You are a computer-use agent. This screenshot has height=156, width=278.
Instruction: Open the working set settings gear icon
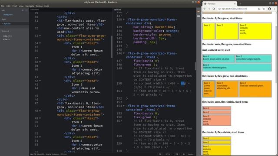click(x=23, y=10)
